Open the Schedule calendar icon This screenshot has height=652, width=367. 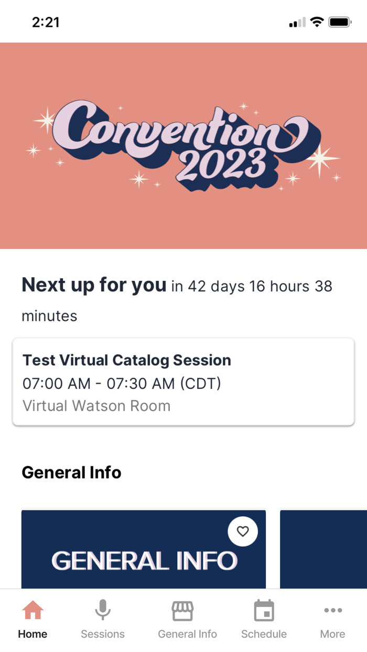click(264, 611)
